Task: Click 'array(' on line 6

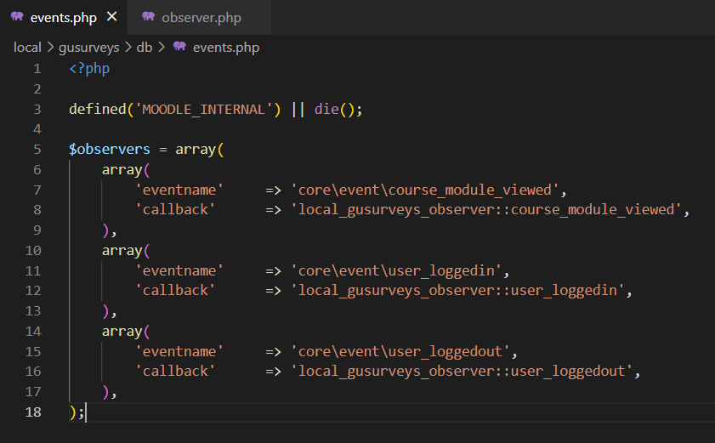Action: point(126,170)
